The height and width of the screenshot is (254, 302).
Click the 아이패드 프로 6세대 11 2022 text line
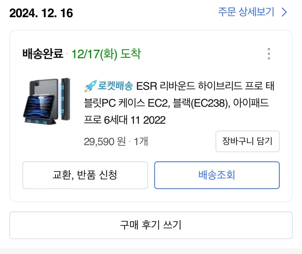click(125, 120)
